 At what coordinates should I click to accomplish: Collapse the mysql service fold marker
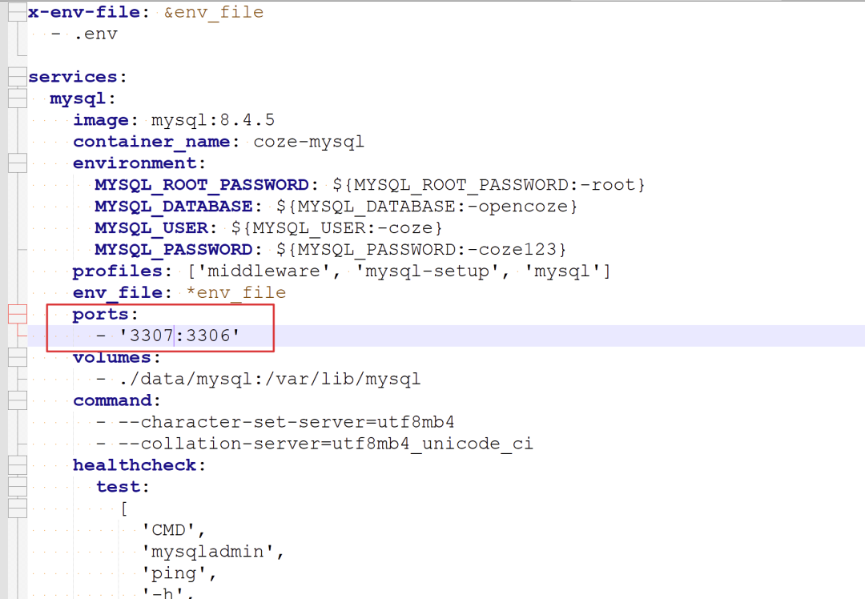click(x=18, y=98)
